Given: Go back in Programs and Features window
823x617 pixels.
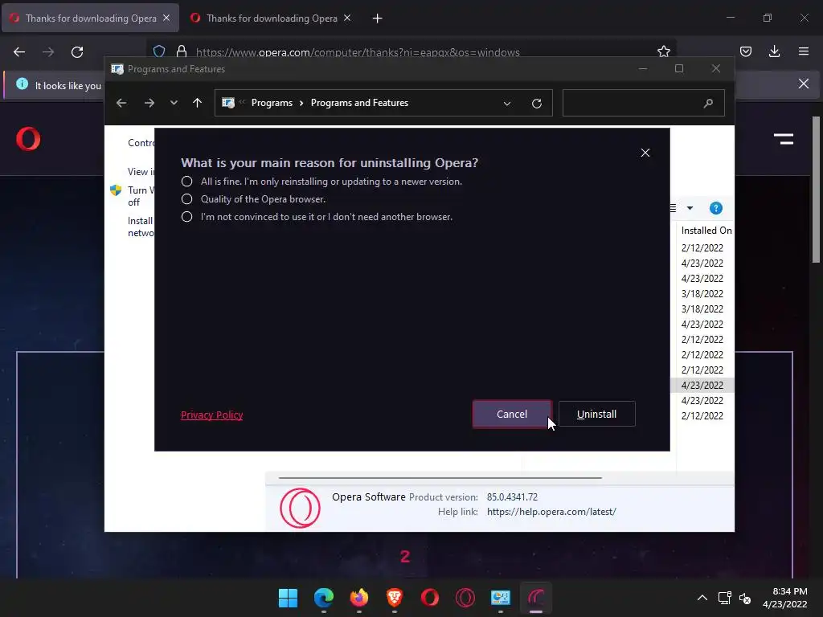Looking at the screenshot, I should tap(121, 103).
